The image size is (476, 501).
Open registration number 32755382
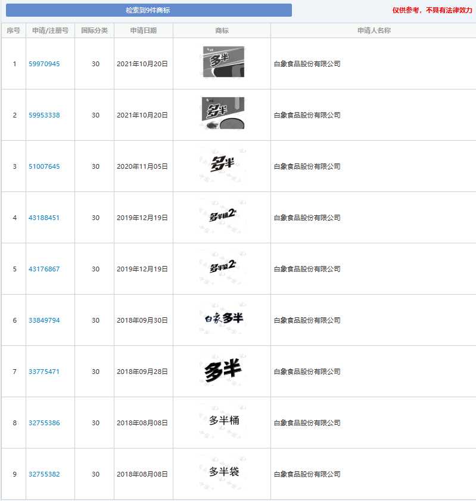[44, 474]
